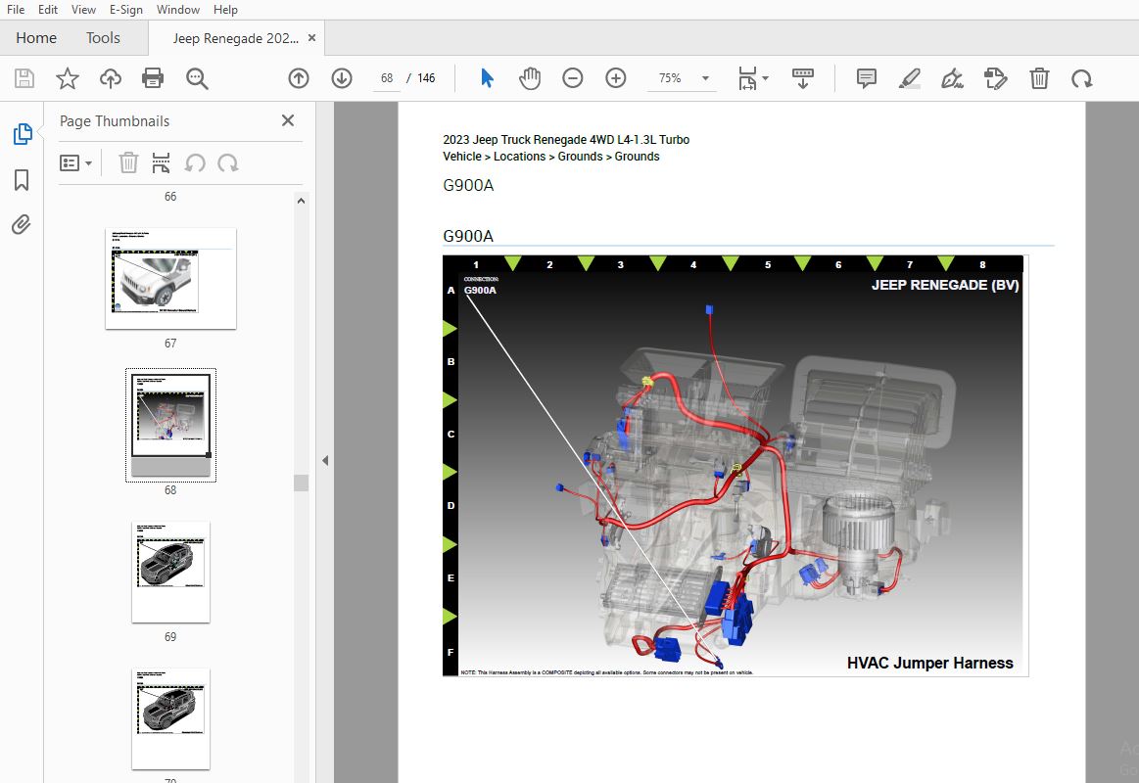
Task: Select the Jeep Renegade document tab
Action: (x=235, y=38)
